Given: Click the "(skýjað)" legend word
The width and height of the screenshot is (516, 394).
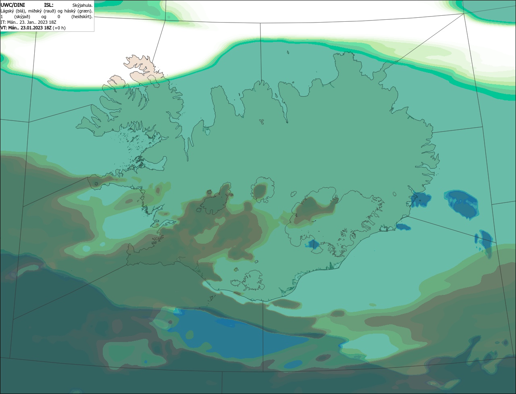Looking at the screenshot, I should pyautogui.click(x=22, y=17).
